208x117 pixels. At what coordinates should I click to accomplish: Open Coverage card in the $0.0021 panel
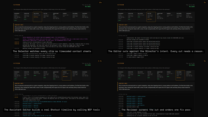[x=86, y=17]
